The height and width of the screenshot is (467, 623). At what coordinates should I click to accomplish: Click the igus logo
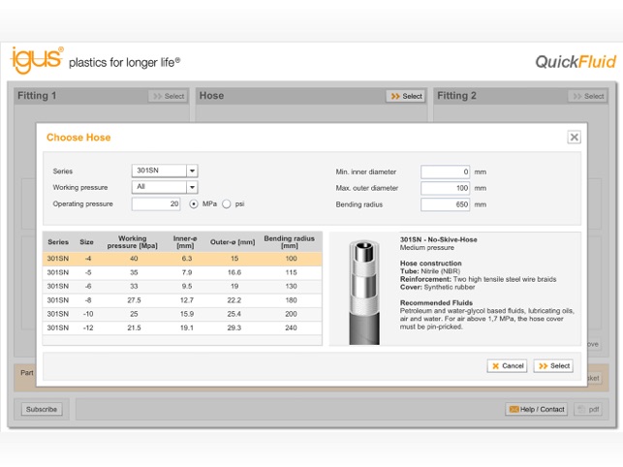[x=37, y=60]
